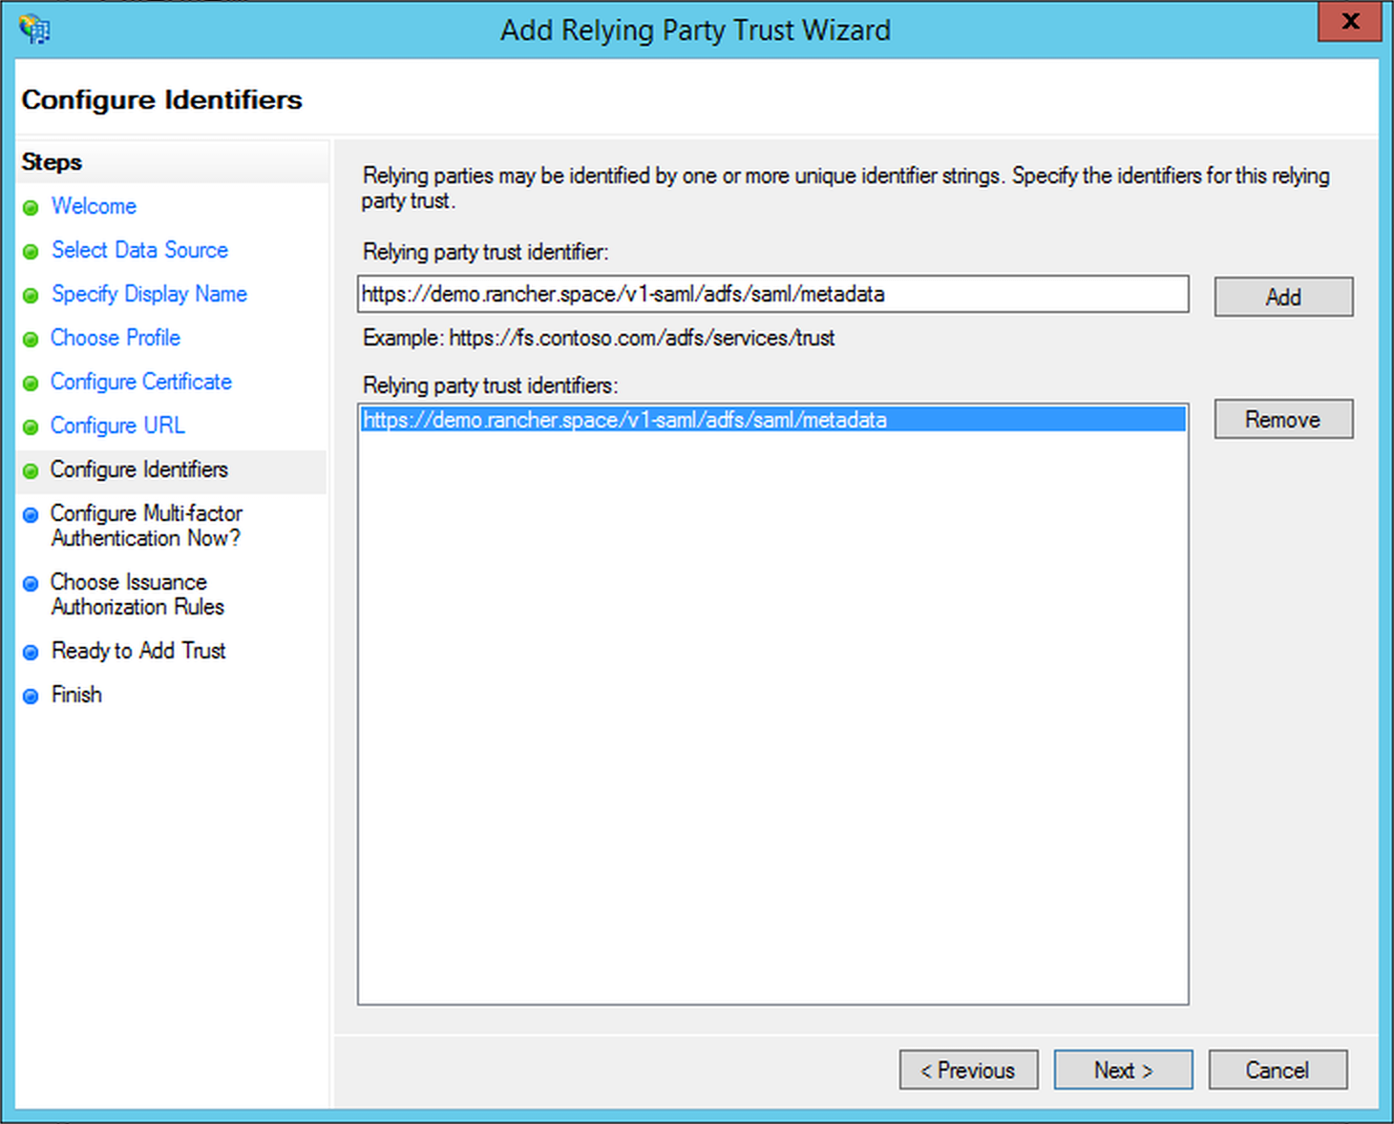Screen dimensions: 1394x1124
Task: Click the blue bullet beside Finish step
Action: pyautogui.click(x=31, y=696)
